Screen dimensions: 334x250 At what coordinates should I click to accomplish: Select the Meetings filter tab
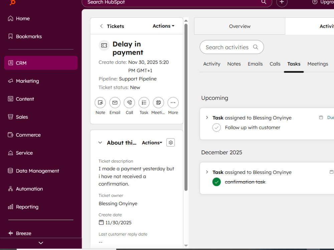pos(318,64)
